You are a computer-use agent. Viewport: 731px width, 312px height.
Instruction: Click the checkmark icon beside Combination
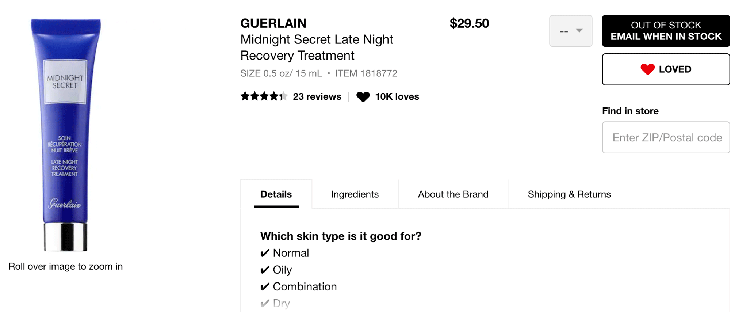click(x=265, y=286)
